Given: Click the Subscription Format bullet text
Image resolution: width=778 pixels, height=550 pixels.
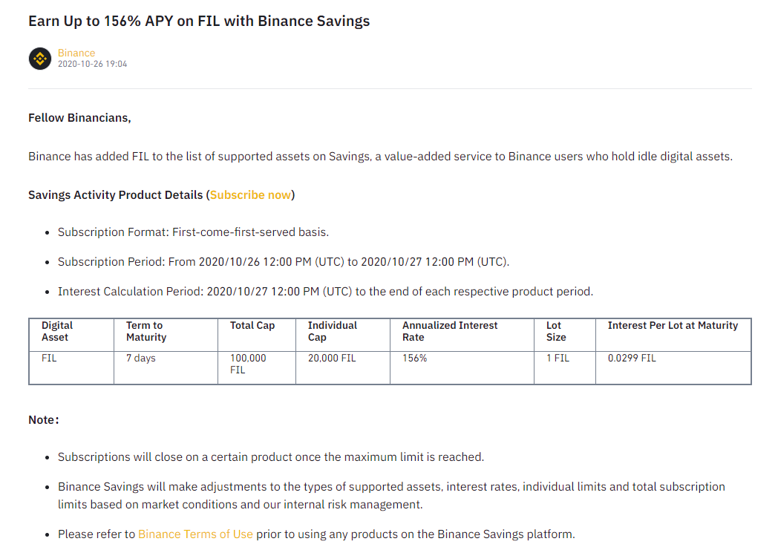Looking at the screenshot, I should click(194, 232).
